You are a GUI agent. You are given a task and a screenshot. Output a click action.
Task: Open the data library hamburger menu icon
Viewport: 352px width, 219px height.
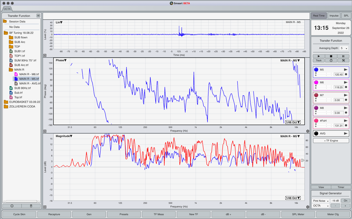pos(38,16)
